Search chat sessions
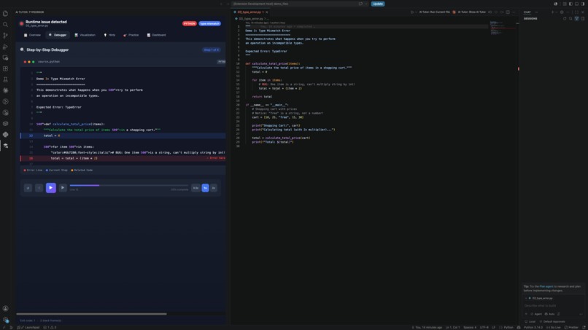This screenshot has height=330, width=588. (570, 18)
